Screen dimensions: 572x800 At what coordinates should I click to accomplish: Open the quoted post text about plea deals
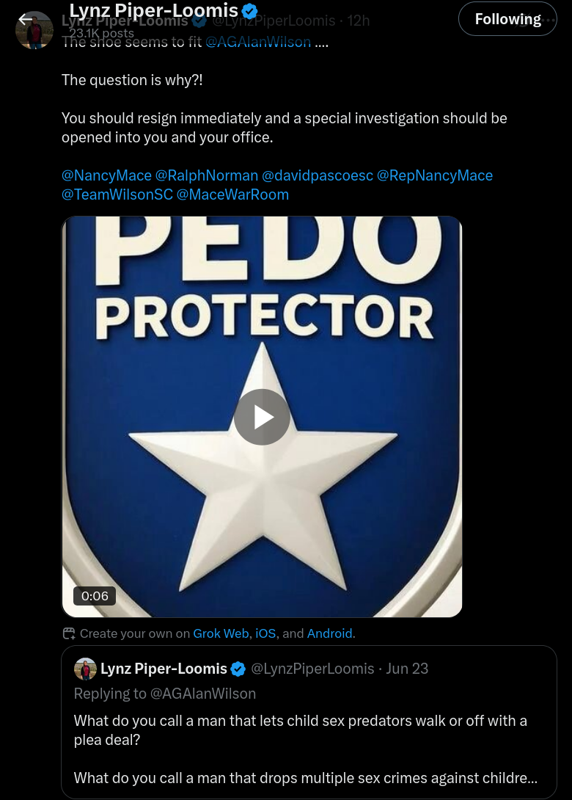pos(301,730)
